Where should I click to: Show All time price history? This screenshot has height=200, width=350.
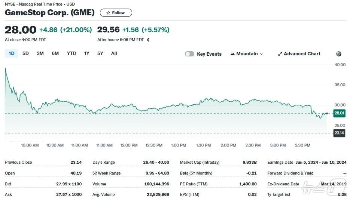coord(114,53)
